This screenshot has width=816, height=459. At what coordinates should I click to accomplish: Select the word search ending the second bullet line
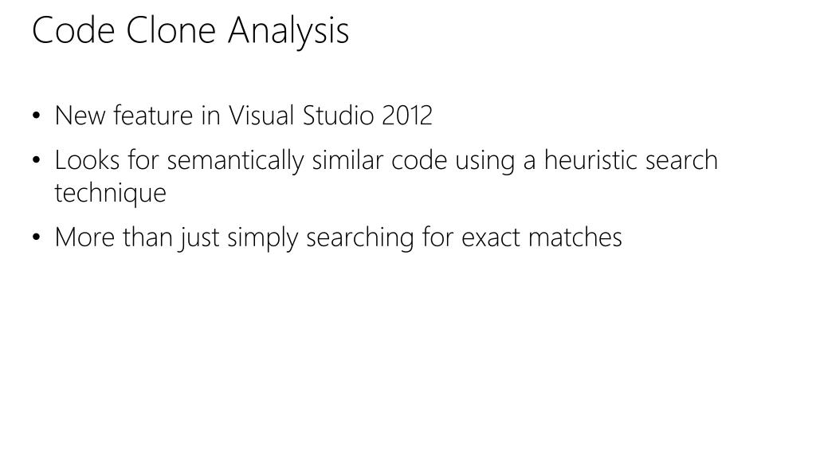click(682, 159)
